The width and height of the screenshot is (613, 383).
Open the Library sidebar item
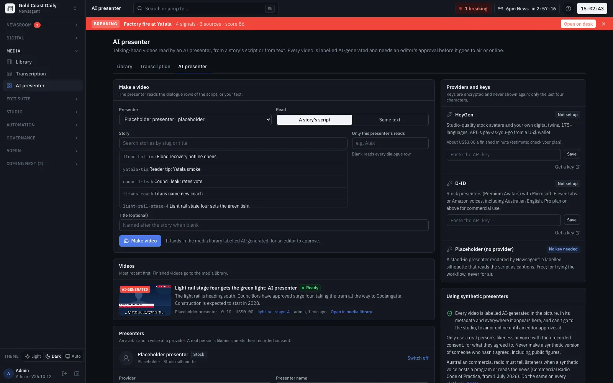point(43,62)
